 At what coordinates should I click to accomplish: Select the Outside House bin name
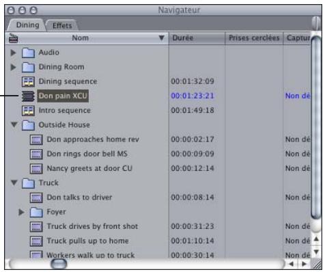coord(64,125)
